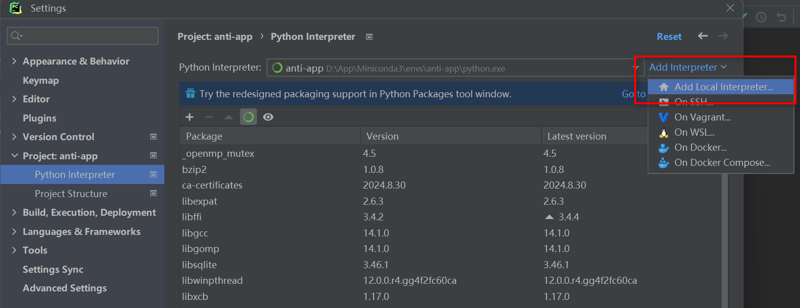Click the minus icon to uninstall a package
The height and width of the screenshot is (308, 800).
(x=209, y=117)
